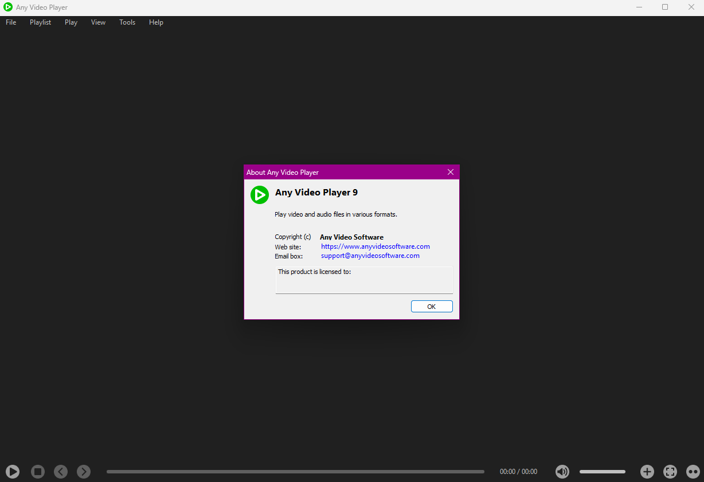Go to previous track arrow button
Image resolution: width=704 pixels, height=482 pixels.
pyautogui.click(x=61, y=472)
